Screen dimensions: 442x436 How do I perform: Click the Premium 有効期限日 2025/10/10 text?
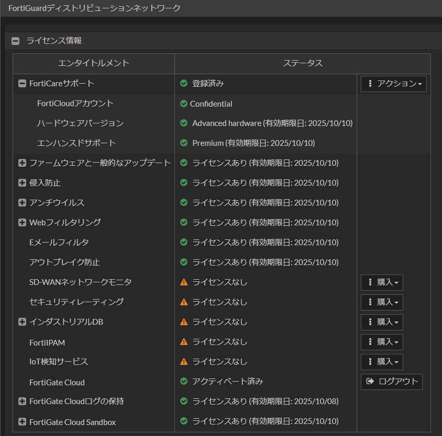[x=253, y=143]
